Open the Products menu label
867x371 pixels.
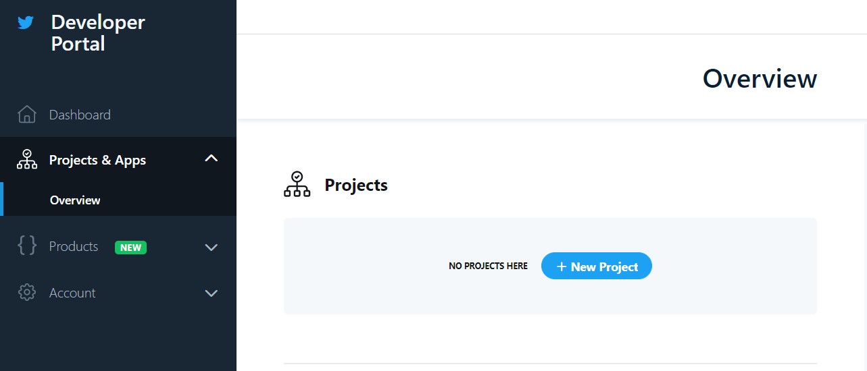tap(74, 246)
